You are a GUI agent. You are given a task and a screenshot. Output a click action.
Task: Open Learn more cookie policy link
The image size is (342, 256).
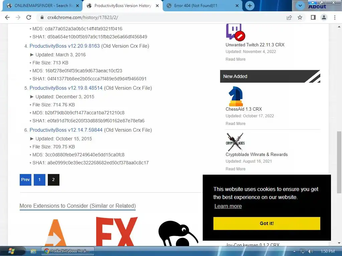[x=228, y=206]
